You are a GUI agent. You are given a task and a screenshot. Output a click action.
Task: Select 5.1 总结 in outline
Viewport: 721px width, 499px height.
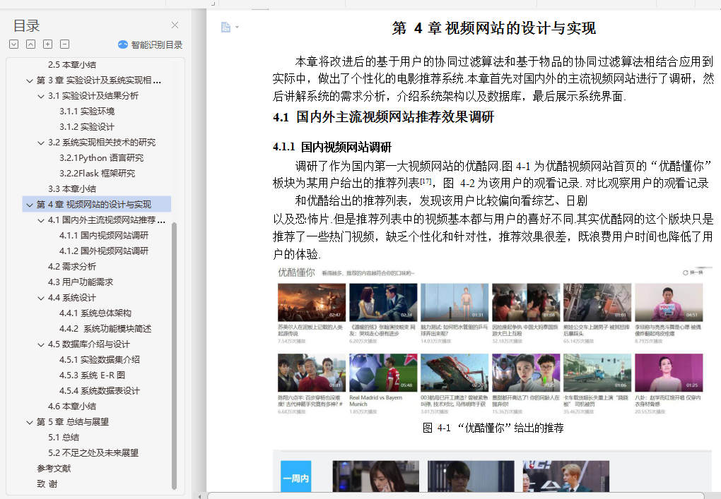coord(64,438)
